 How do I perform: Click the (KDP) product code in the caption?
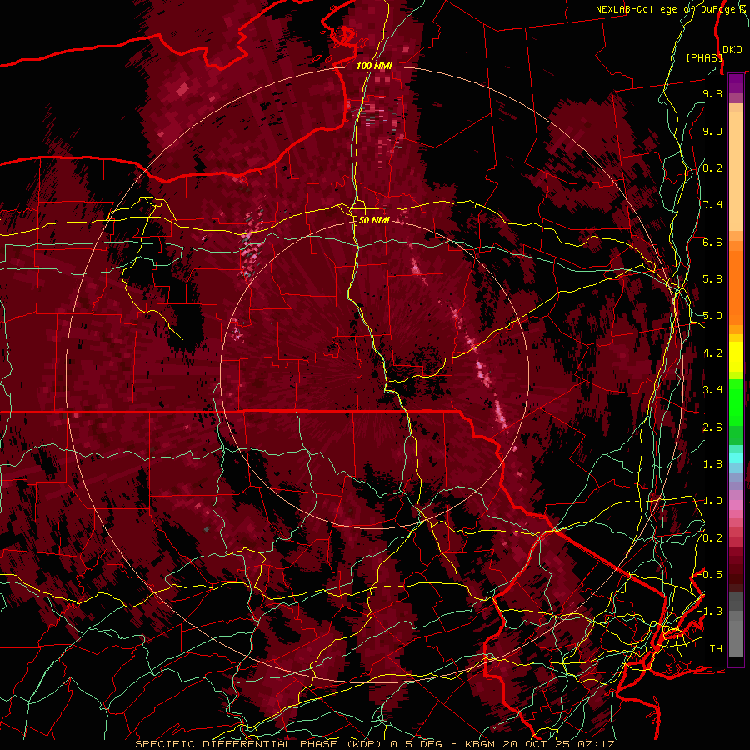tap(366, 744)
